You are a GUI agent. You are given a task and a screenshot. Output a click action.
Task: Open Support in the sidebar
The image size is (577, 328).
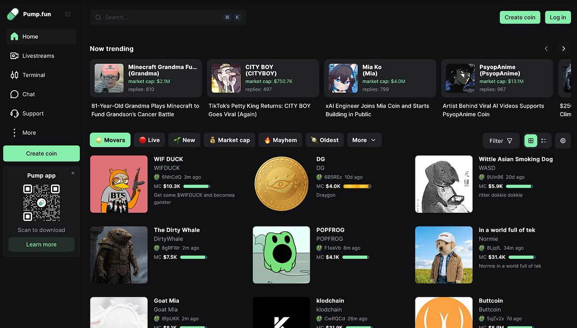[x=41, y=113]
